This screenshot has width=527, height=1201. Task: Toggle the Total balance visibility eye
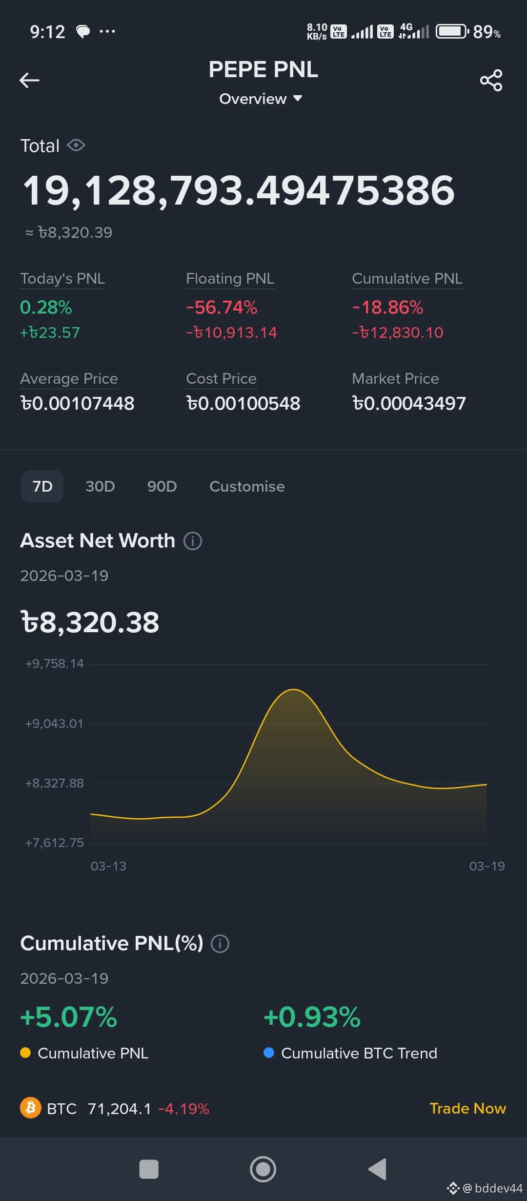pos(76,145)
